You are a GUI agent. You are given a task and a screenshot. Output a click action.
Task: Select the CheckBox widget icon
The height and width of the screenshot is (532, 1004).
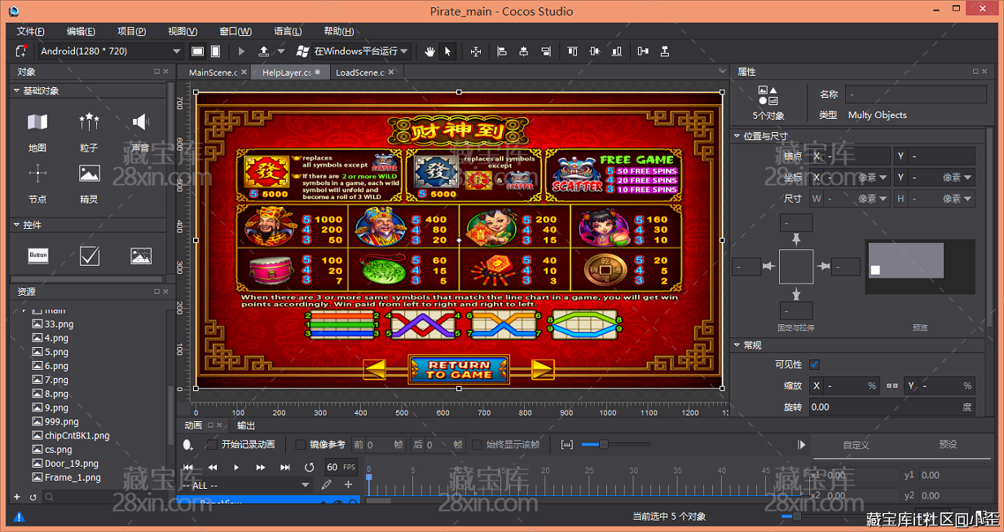click(89, 256)
